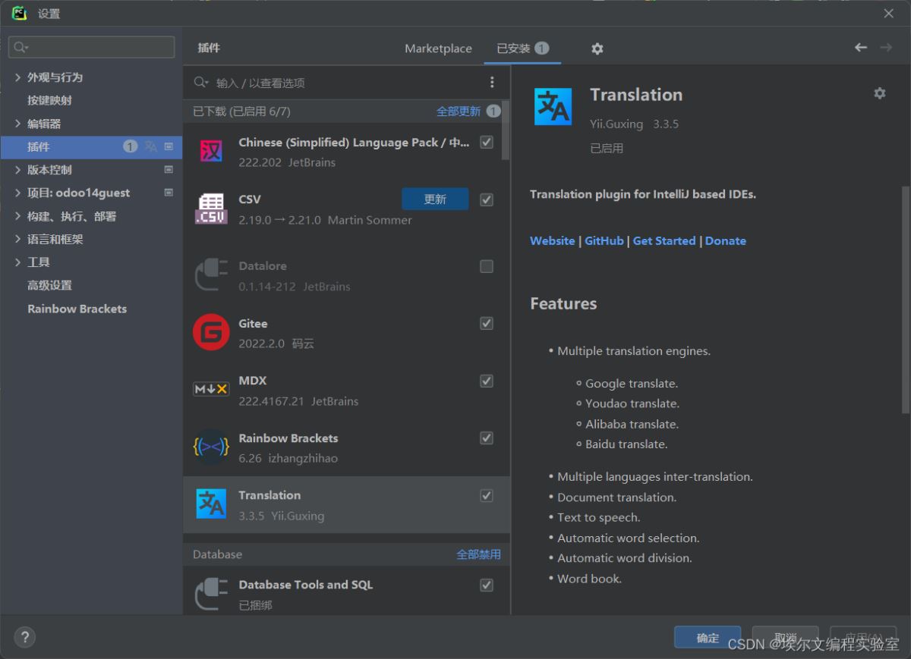
Task: Open the vertical three-dot options menu in plugin search
Action: click(x=492, y=83)
